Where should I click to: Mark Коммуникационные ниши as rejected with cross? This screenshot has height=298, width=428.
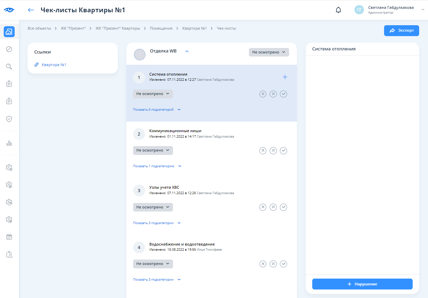pos(263,151)
